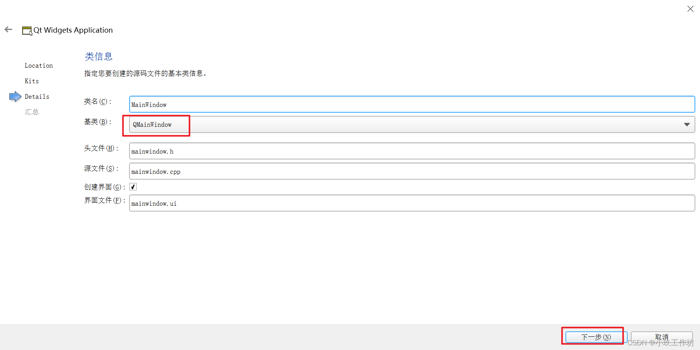Select the Location wizard step
Screen dimensions: 700x350
point(39,65)
